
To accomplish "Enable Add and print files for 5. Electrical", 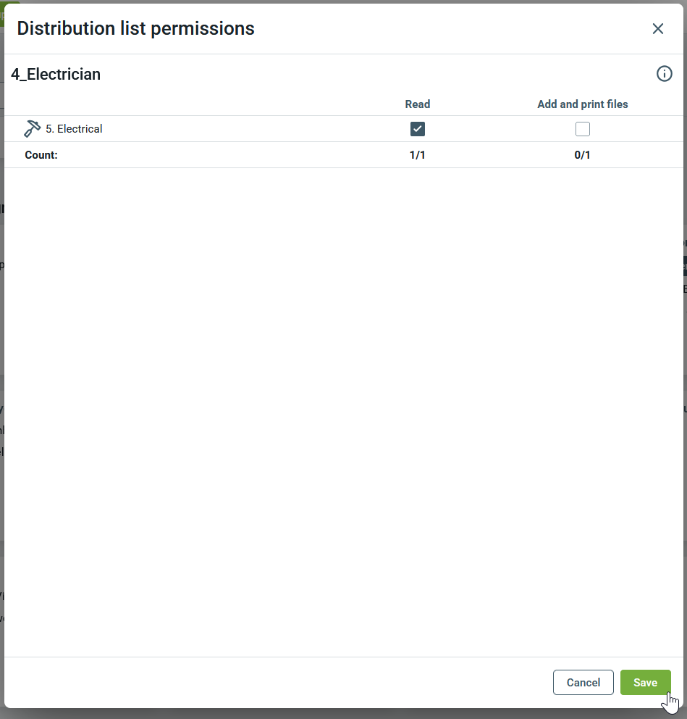I will 582,129.
